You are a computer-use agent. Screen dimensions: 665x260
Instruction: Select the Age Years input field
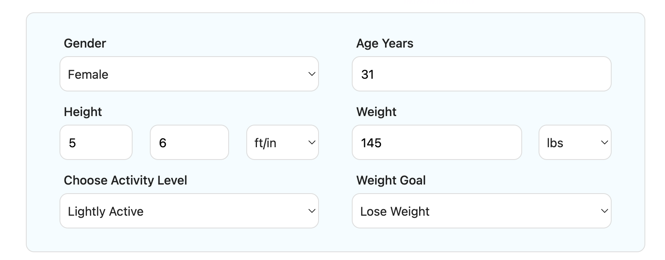tap(481, 74)
